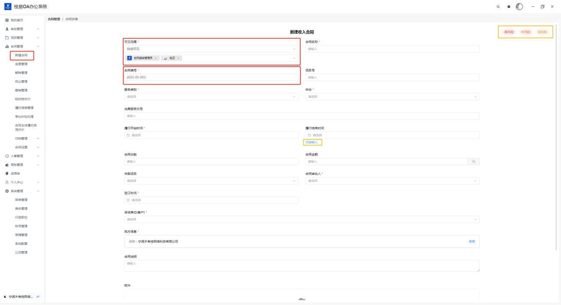Open 变更管理 in the sidebar
The width and height of the screenshot is (561, 305).
(21, 64)
